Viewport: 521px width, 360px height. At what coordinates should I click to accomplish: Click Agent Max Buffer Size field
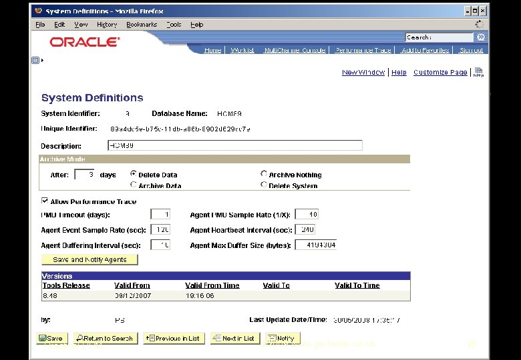click(316, 245)
